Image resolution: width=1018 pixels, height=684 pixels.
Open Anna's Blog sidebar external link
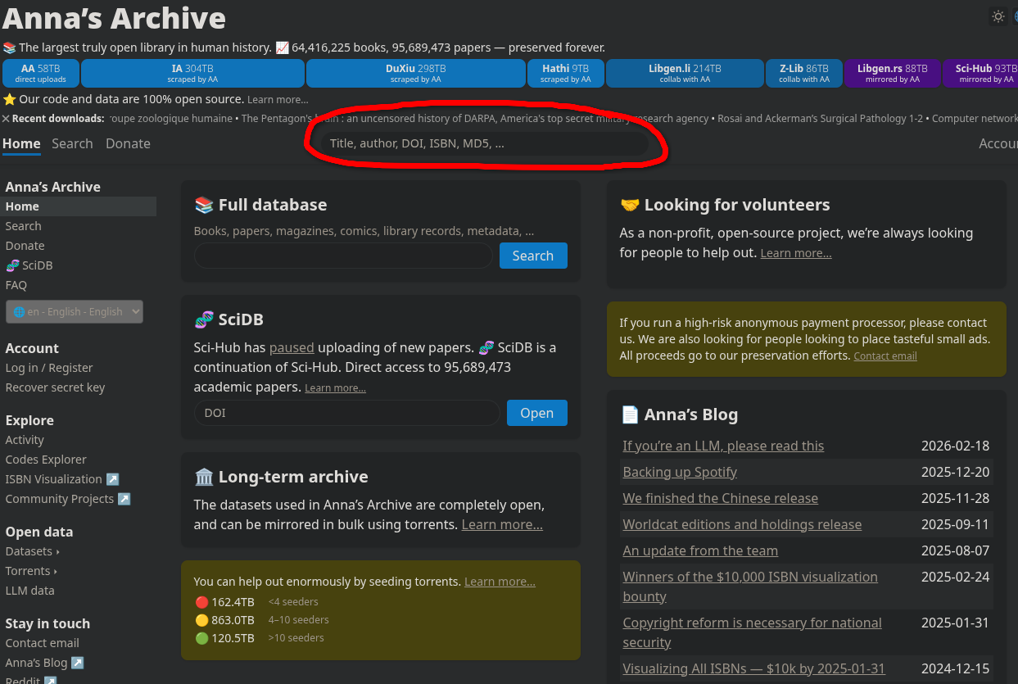coord(44,663)
